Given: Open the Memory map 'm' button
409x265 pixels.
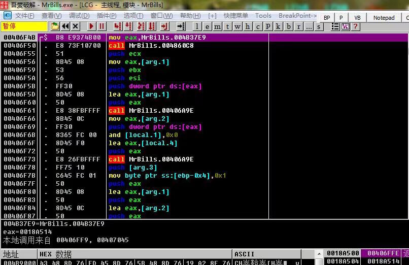Looking at the screenshot, I should [217, 26].
